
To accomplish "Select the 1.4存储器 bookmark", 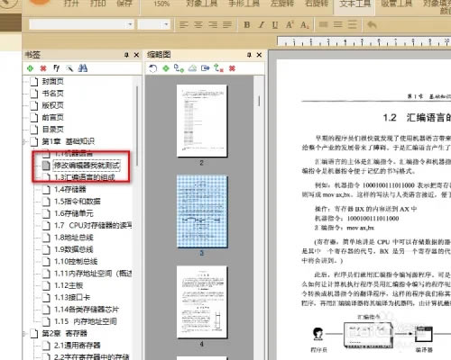I will [x=69, y=189].
